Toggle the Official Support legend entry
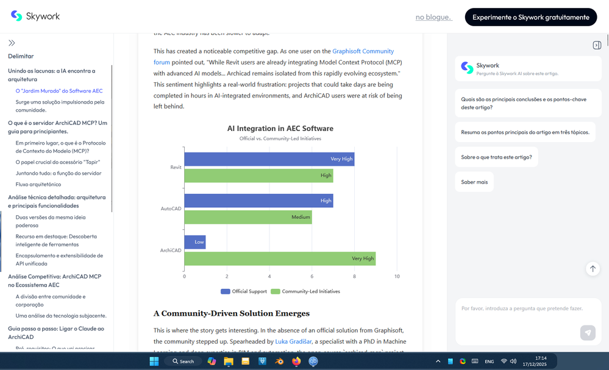The image size is (609, 370). tap(243, 291)
